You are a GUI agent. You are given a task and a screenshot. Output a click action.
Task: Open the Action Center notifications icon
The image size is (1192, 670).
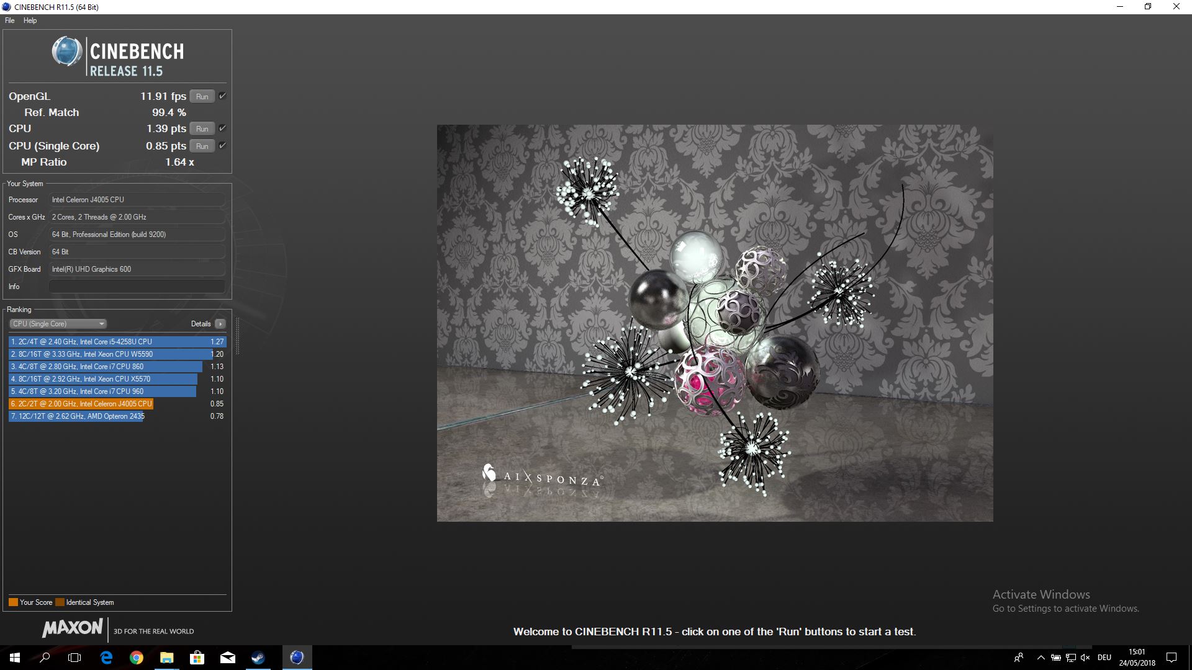click(x=1171, y=658)
